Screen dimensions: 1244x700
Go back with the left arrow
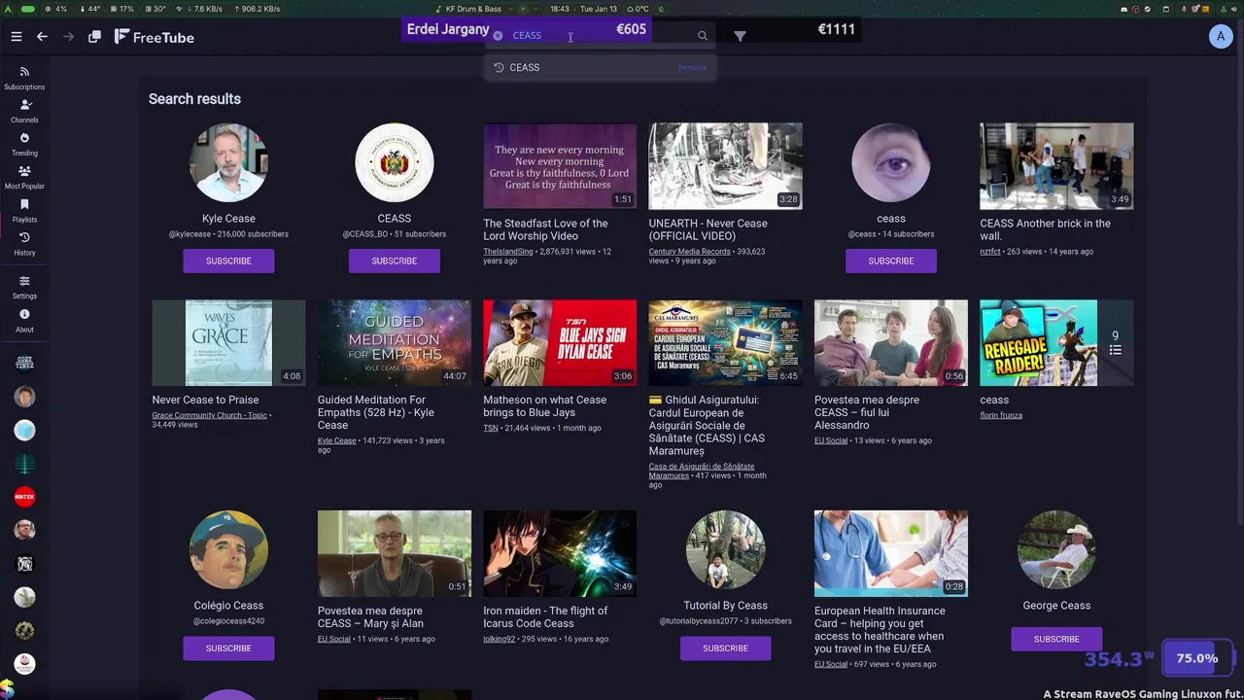pyautogui.click(x=42, y=37)
